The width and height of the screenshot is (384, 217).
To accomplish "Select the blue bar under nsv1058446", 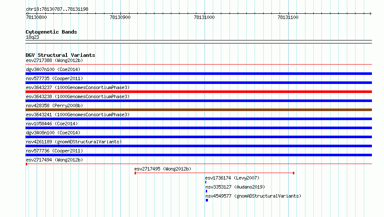I will click(198, 128).
